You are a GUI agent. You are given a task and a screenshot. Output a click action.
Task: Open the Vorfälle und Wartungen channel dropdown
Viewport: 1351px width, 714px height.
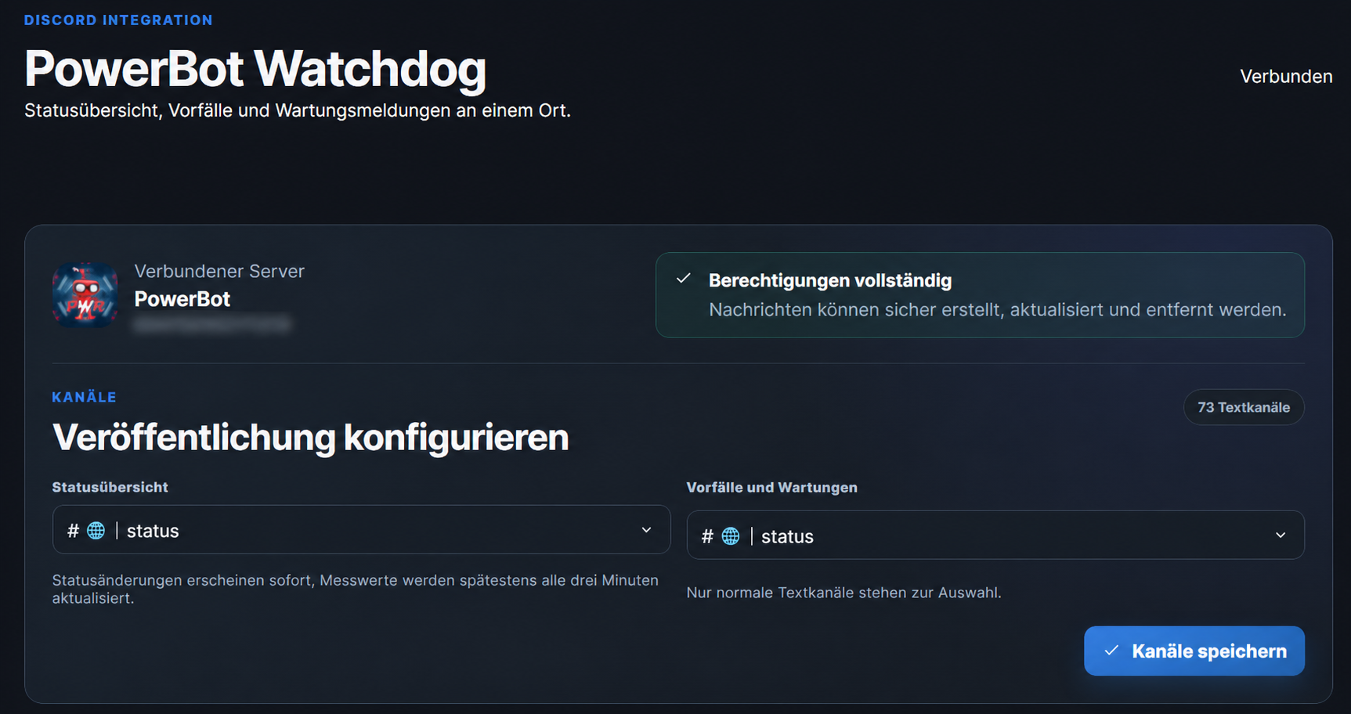coord(995,535)
